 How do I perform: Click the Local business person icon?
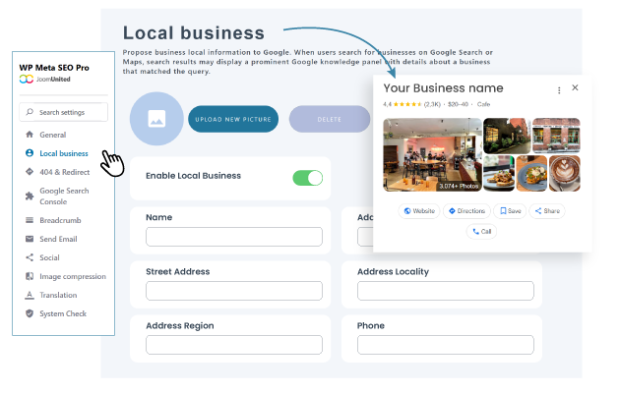tap(30, 153)
